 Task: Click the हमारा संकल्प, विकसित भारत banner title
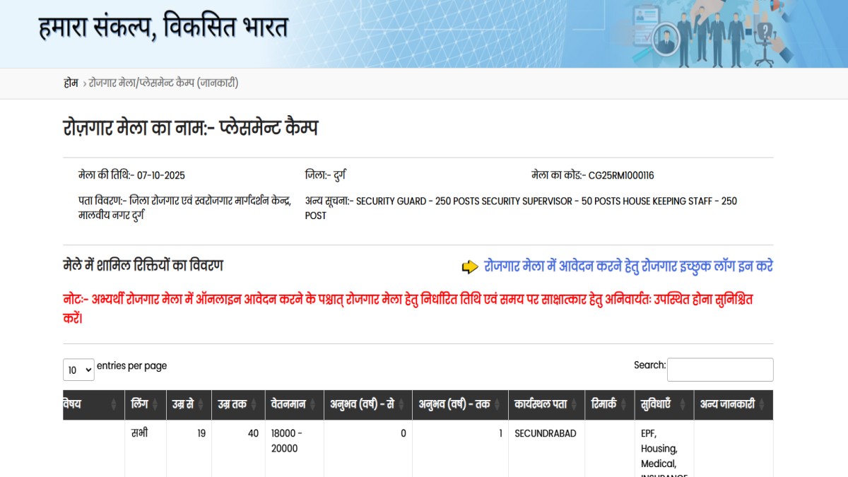[x=163, y=28]
